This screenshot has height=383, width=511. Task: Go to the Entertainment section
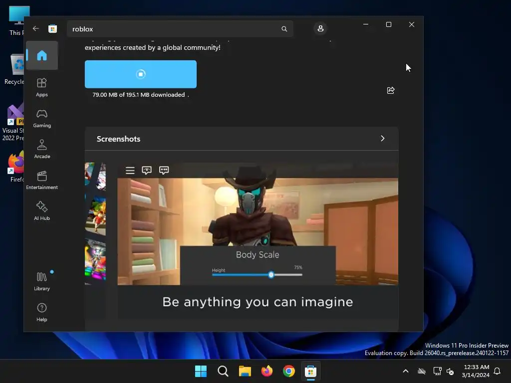[42, 180]
